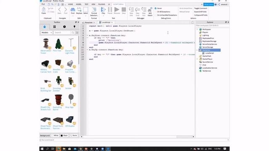Image resolution: width=269 pixels, height=151 pixels.
Task: Open the Play button dropdown arrow
Action: point(103,16)
